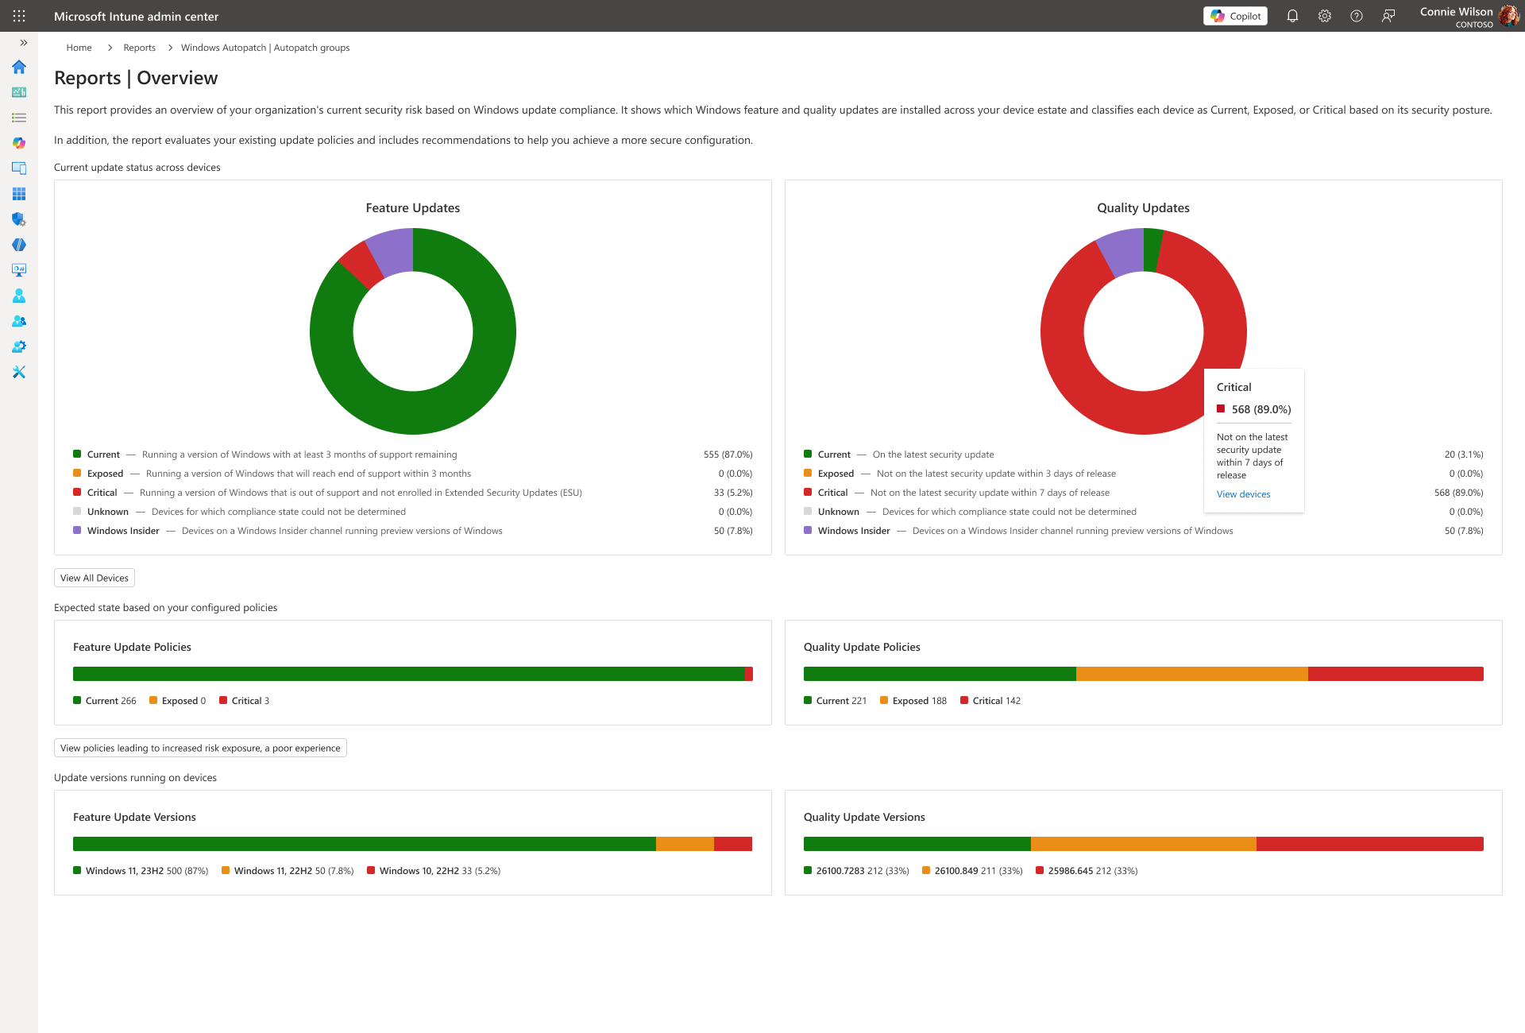Screen dimensions: 1525x1033
Task: Select green Windows 11, 23H2 bar segment
Action: click(x=365, y=844)
